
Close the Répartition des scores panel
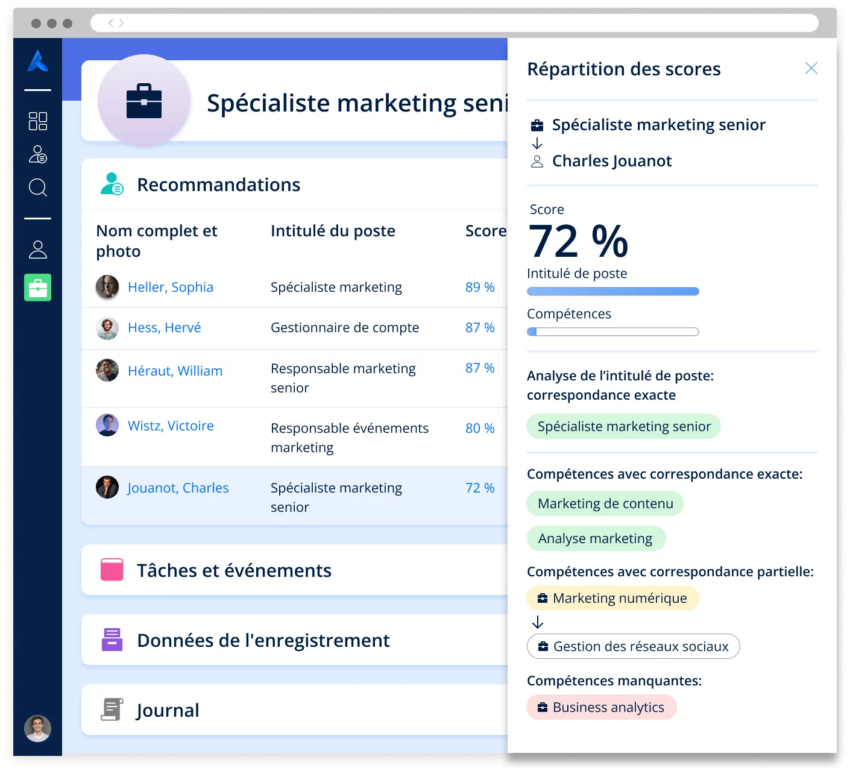(811, 68)
